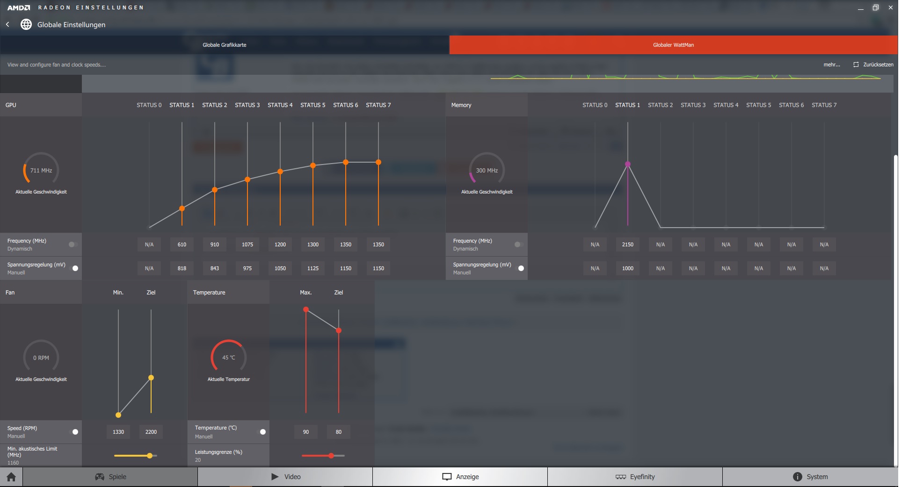The width and height of the screenshot is (901, 487).
Task: Click GPU Status 4 frequency field 1200
Action: point(280,244)
